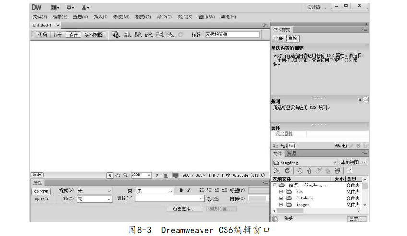The width and height of the screenshot is (407, 236).
Task: Click the attach style sheet link icon
Action: pyautogui.click(x=337, y=146)
